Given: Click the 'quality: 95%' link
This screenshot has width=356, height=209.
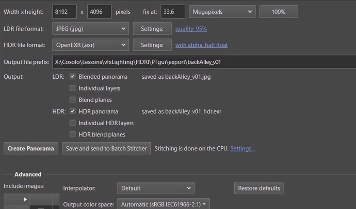Looking at the screenshot, I should [191, 29].
